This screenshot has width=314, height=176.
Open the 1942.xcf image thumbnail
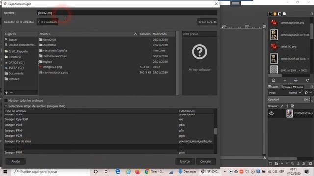tap(274, 70)
